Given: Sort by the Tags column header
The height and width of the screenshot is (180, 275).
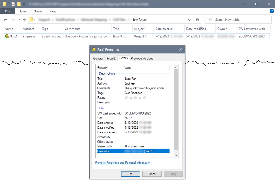Looking at the screenshot, I should point(45,29).
